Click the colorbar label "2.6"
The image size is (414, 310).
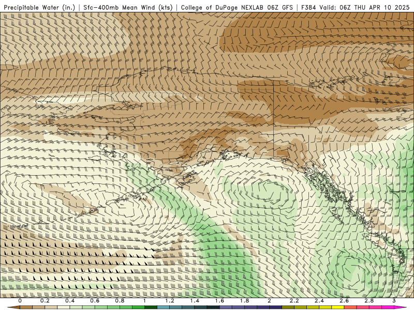click(344, 301)
